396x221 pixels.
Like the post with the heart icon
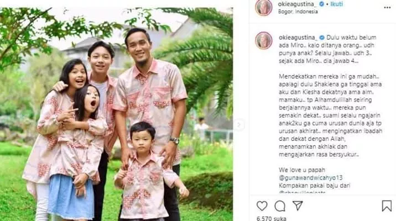tap(262, 206)
